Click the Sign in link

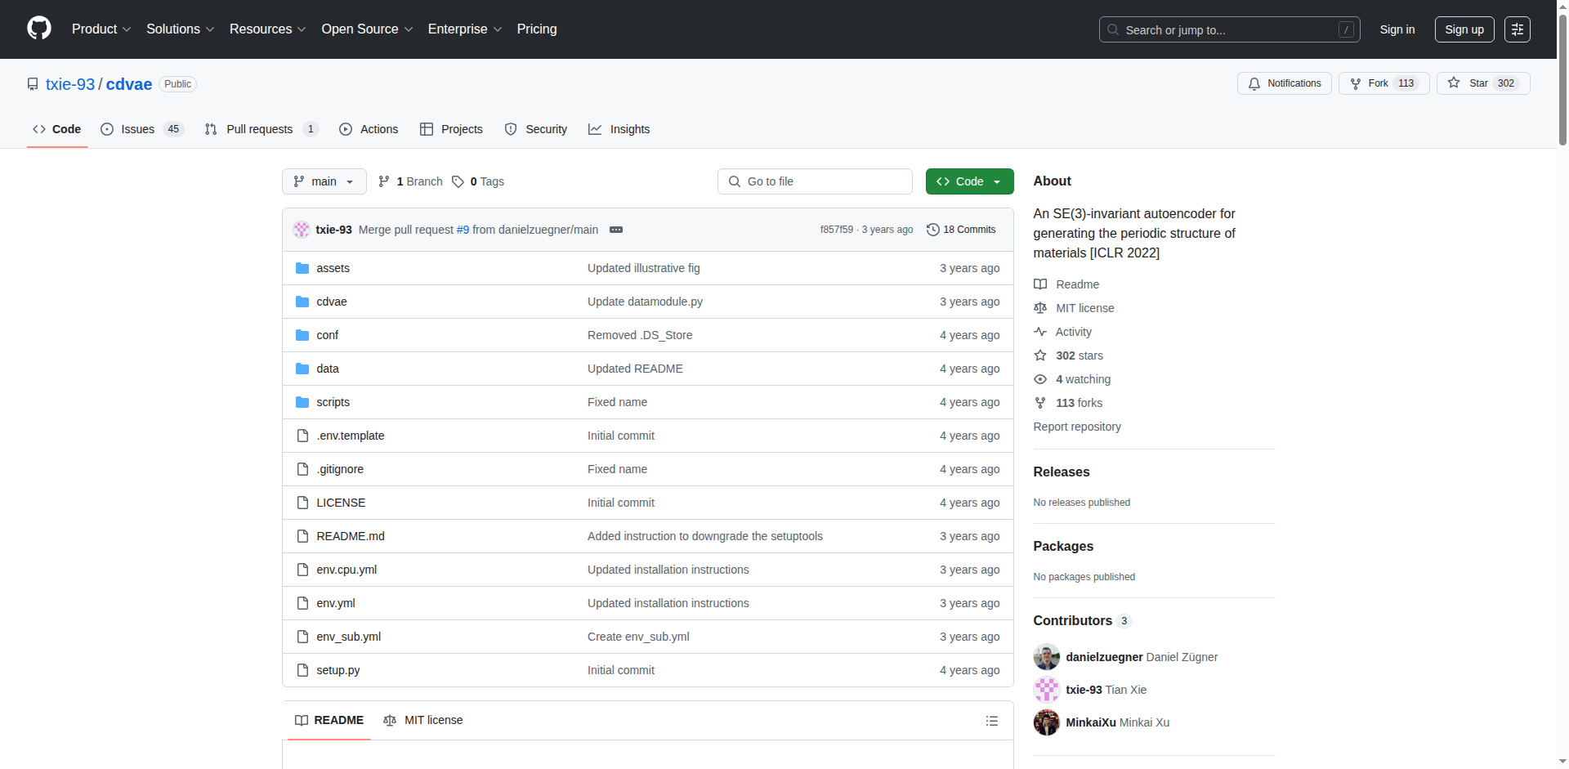point(1397,29)
